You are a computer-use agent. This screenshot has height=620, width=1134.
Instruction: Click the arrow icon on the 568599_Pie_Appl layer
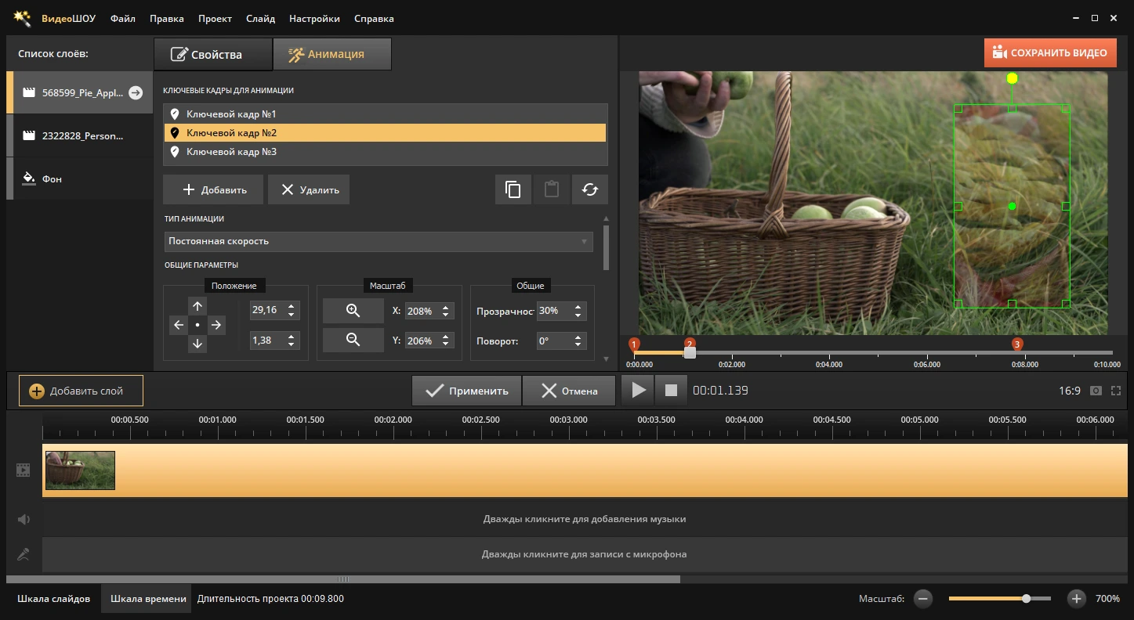(x=136, y=92)
